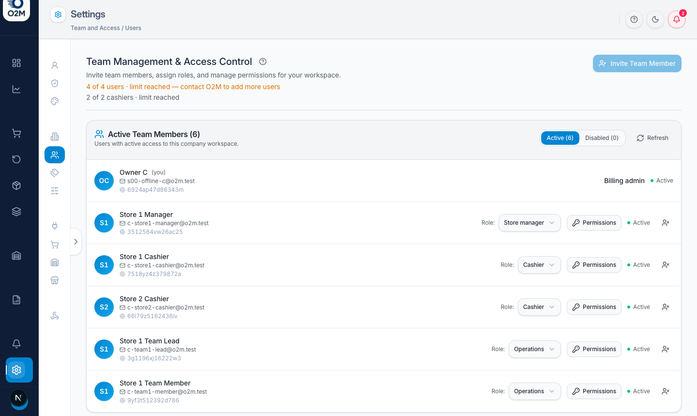Screen dimensions: 697x416
Task: Open the company building icon in the settings submenu
Action: pyautogui.click(x=55, y=137)
